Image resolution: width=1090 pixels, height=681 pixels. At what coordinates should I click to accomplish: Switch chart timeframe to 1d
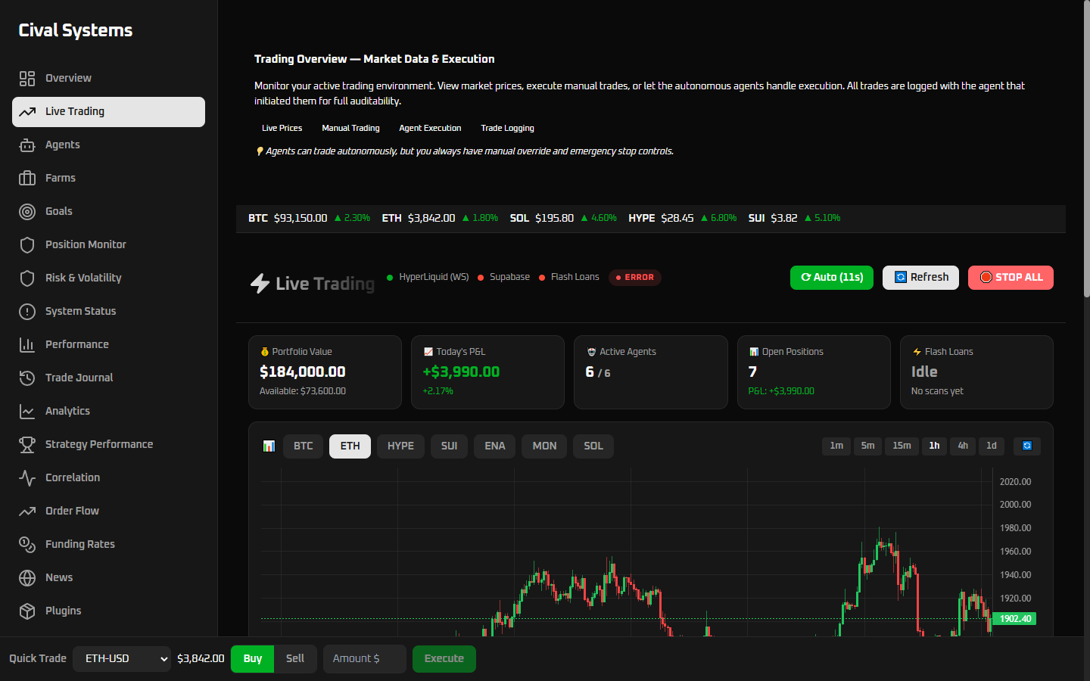(x=992, y=446)
